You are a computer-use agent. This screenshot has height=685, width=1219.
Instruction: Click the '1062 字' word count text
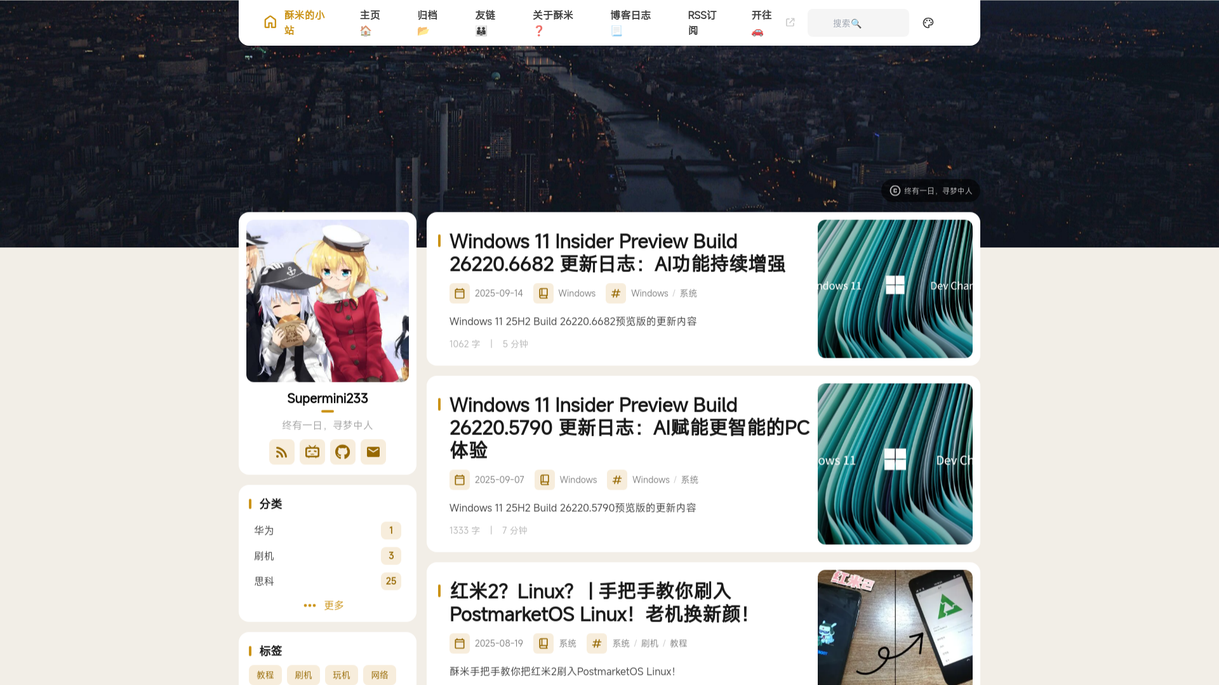tap(465, 344)
